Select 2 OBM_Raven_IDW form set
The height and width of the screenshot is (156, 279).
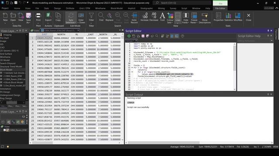pyautogui.click(x=13, y=76)
